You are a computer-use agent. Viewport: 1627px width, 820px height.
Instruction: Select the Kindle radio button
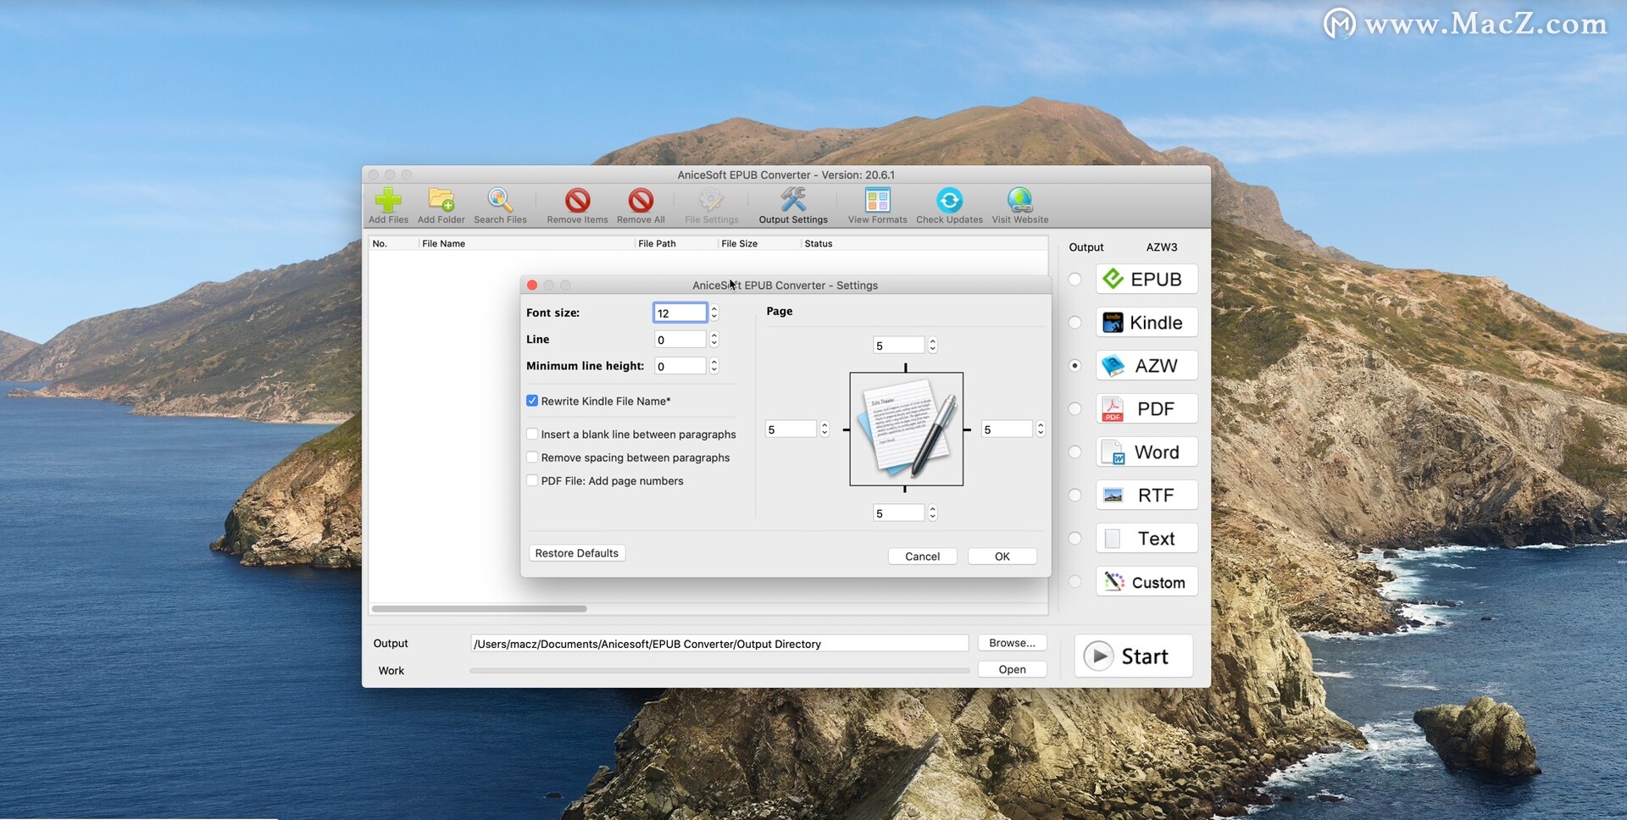(1074, 322)
